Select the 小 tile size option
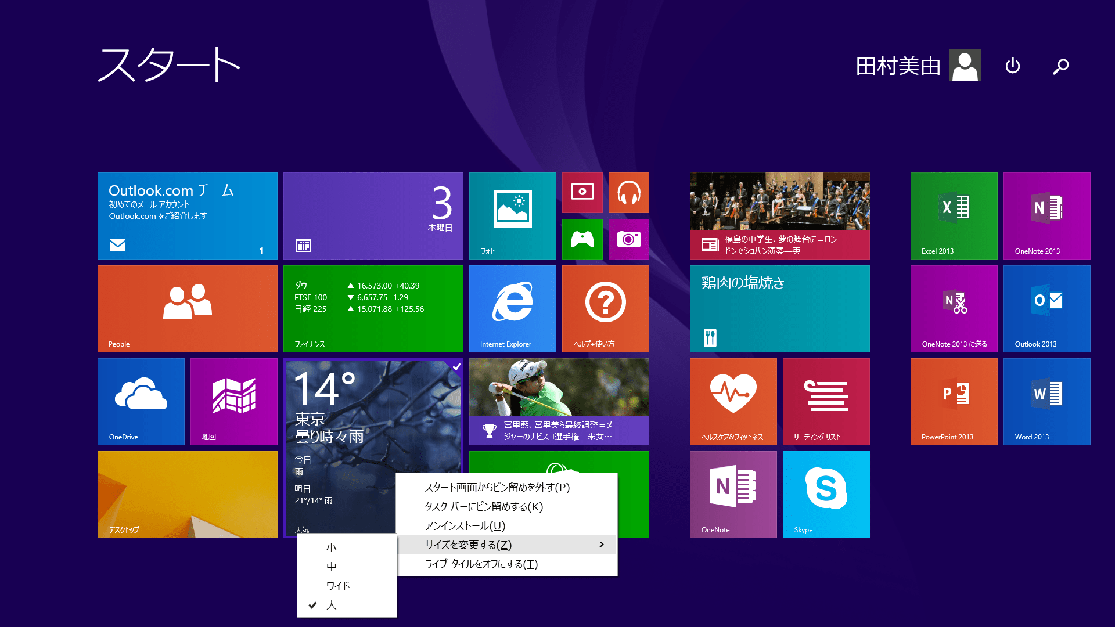This screenshot has height=627, width=1115. pos(332,546)
